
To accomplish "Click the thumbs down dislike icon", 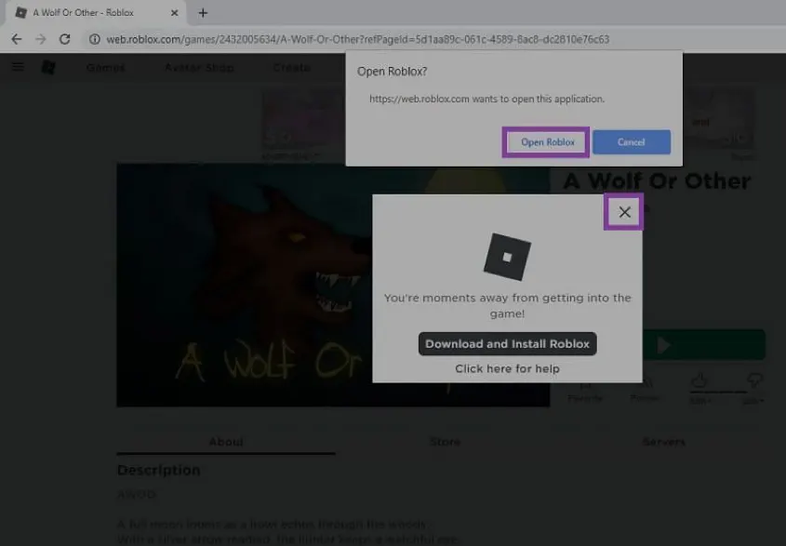I will (x=754, y=381).
